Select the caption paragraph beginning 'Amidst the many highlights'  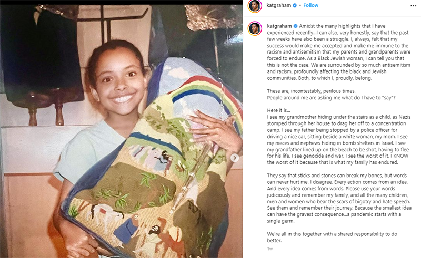point(338,52)
